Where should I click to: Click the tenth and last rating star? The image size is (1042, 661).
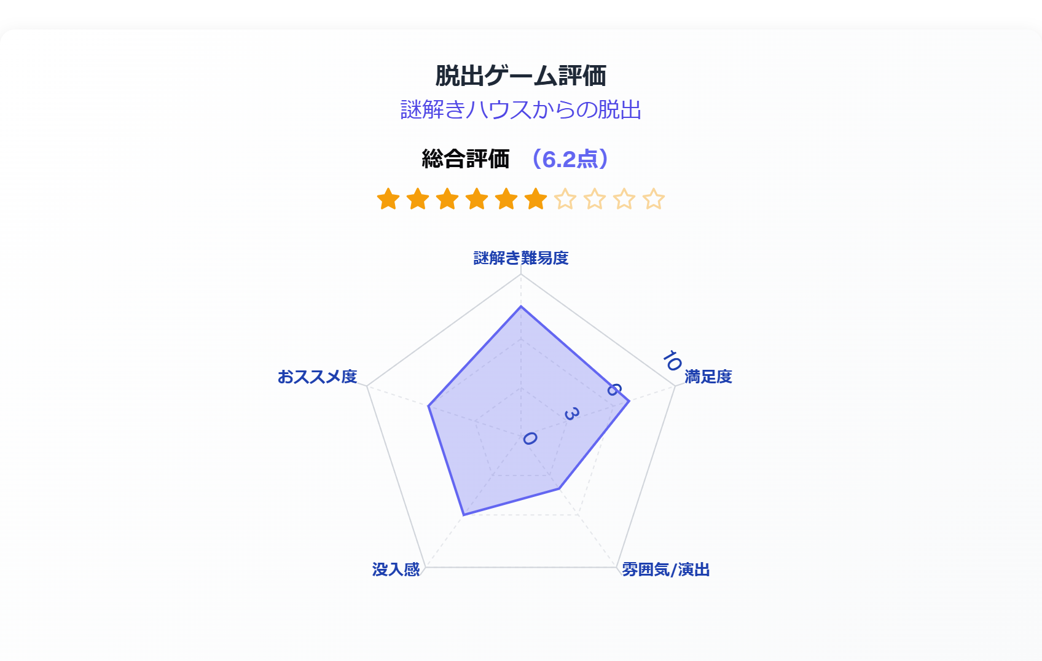point(654,199)
